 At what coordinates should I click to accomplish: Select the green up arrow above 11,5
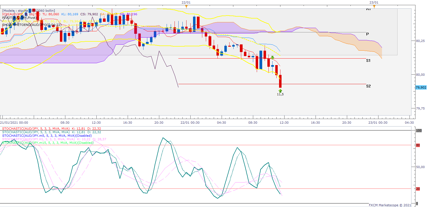tap(280, 91)
